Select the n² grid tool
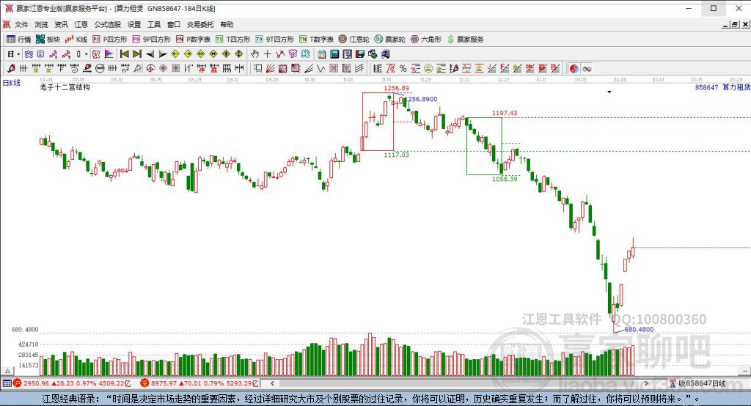The height and width of the screenshot is (406, 751). point(125,68)
